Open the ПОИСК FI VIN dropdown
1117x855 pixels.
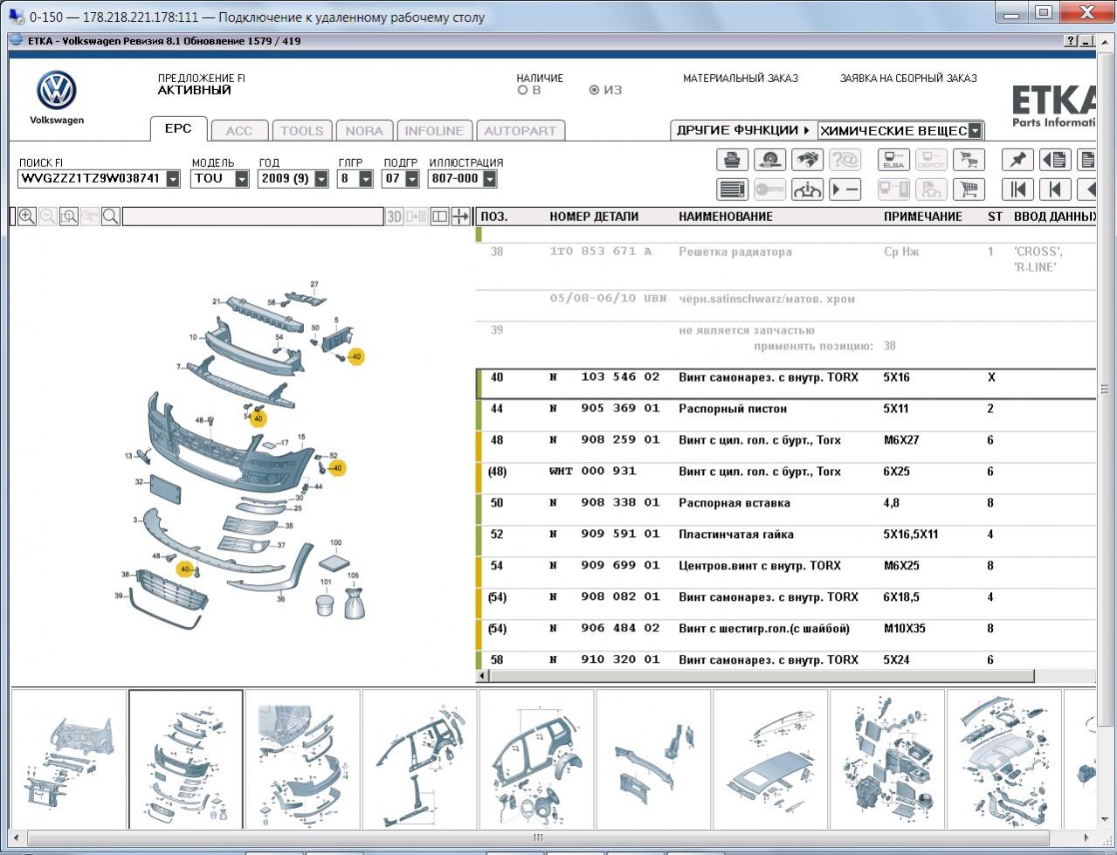(x=173, y=179)
